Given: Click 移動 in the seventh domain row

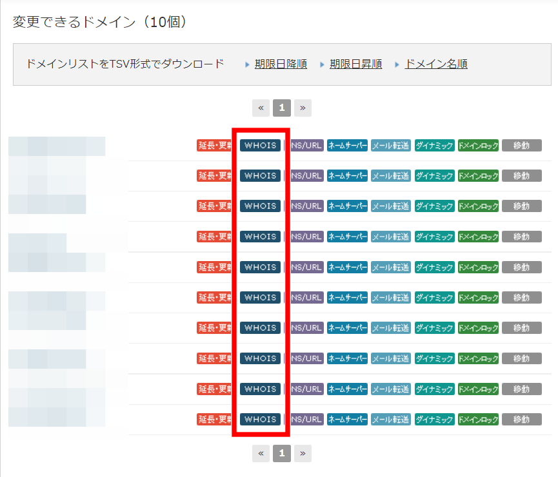Looking at the screenshot, I should click(x=522, y=327).
